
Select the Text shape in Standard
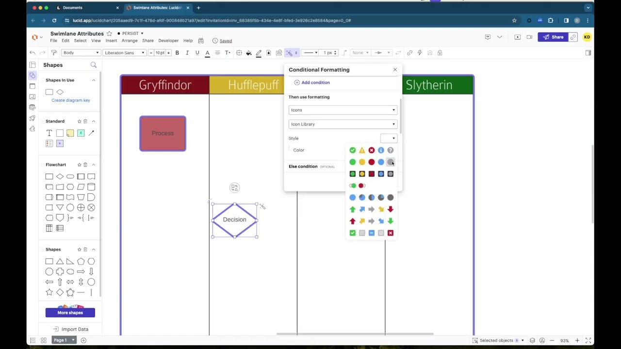tap(49, 133)
